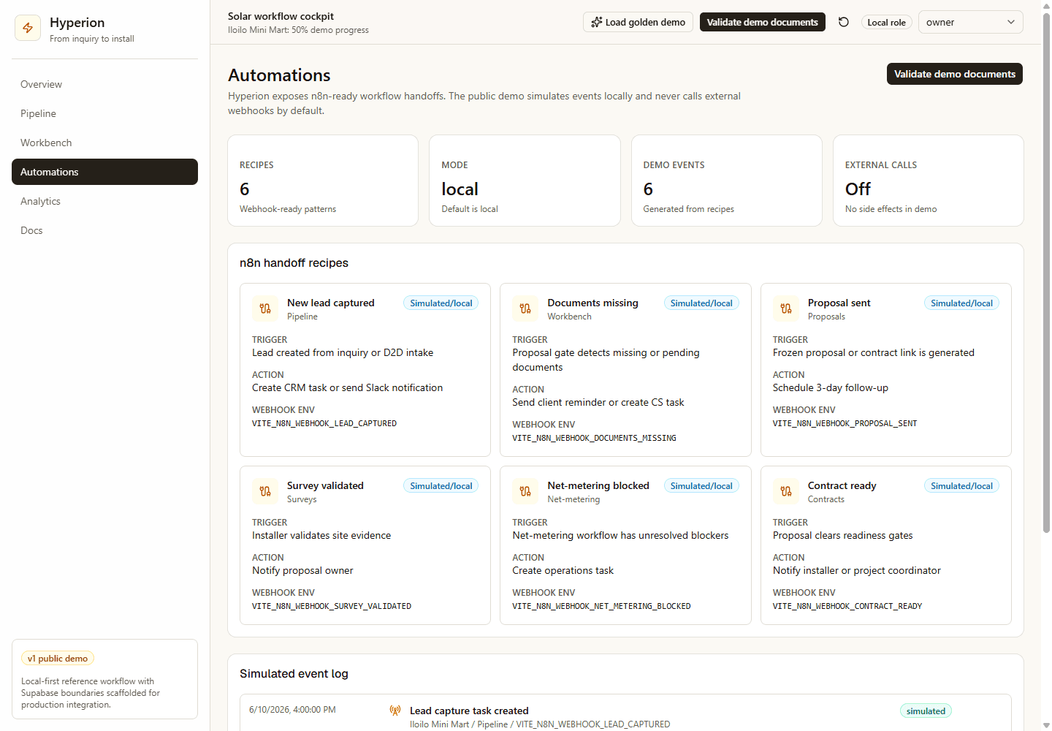Click the Local role label

(x=886, y=23)
